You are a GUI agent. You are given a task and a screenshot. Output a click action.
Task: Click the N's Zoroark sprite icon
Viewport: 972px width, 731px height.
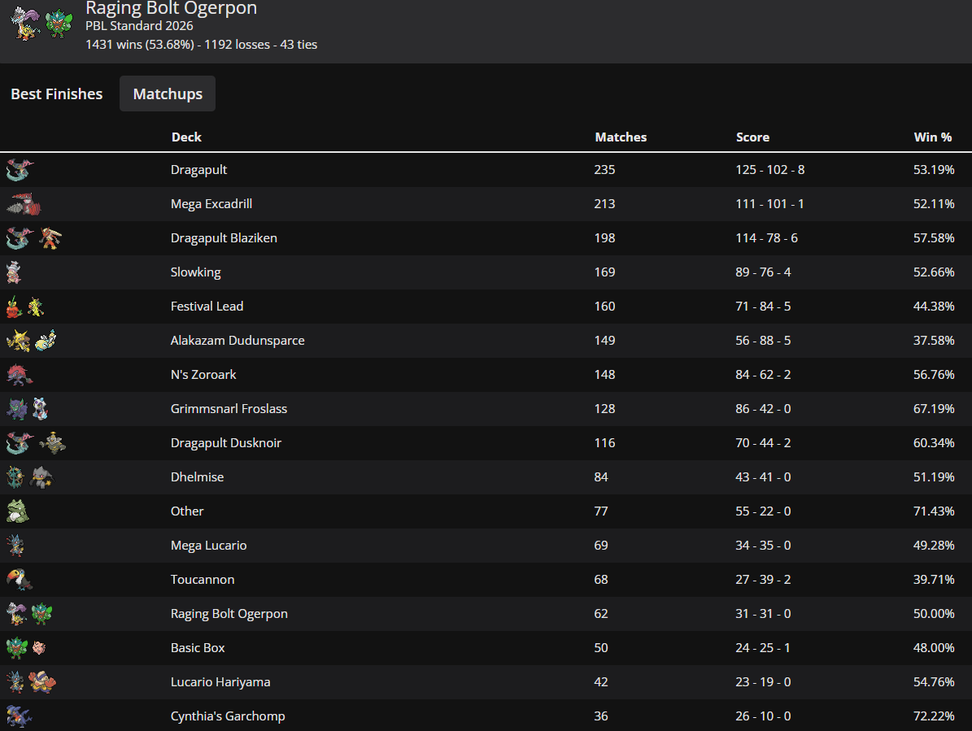pyautogui.click(x=20, y=375)
